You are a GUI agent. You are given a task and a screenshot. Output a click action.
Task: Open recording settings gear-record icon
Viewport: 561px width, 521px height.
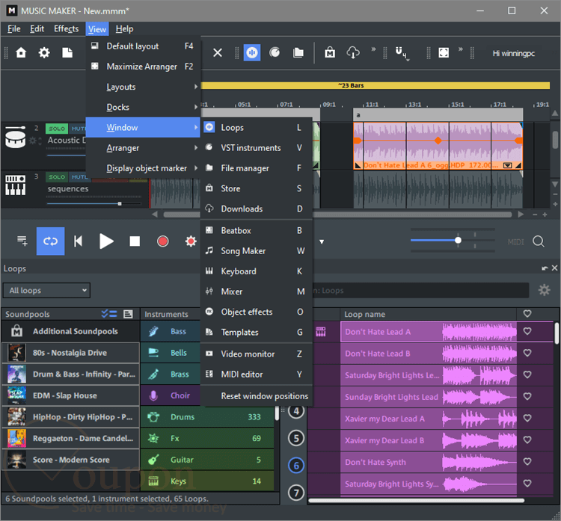[x=191, y=241]
